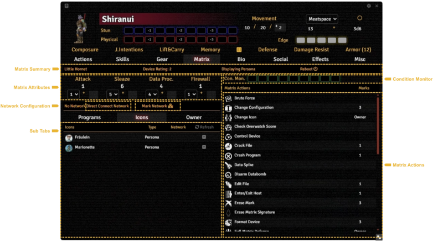Screen dimensions: 443x242
Task: Open the sheet settings gear icon
Action: click(369, 6)
